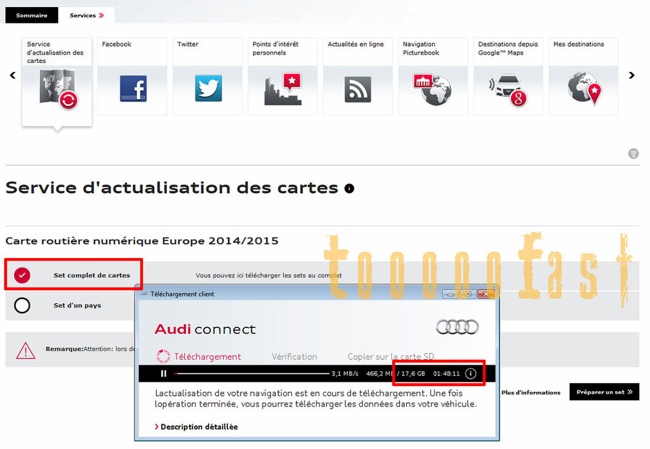This screenshot has width=650, height=449.
Task: Maximize the Téléchargement client window
Action: pyautogui.click(x=468, y=294)
